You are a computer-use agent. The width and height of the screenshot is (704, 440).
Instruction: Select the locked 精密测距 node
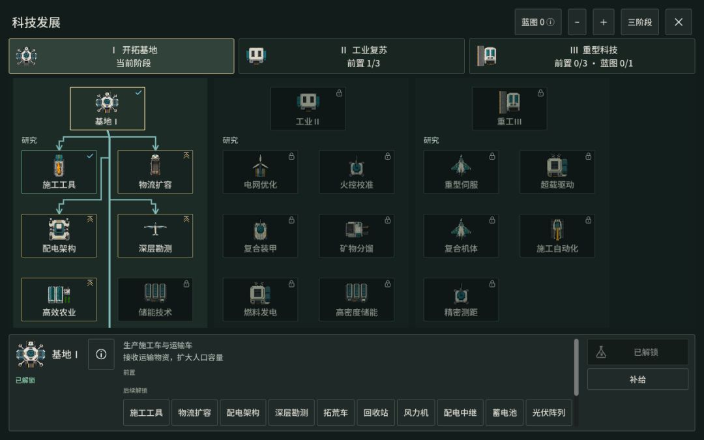click(461, 299)
